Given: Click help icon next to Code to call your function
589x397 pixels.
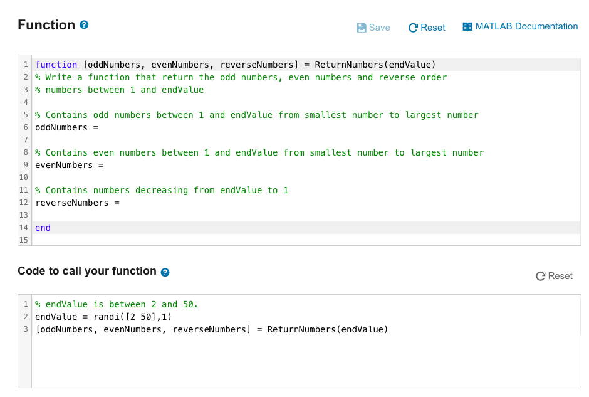Looking at the screenshot, I should pyautogui.click(x=165, y=272).
